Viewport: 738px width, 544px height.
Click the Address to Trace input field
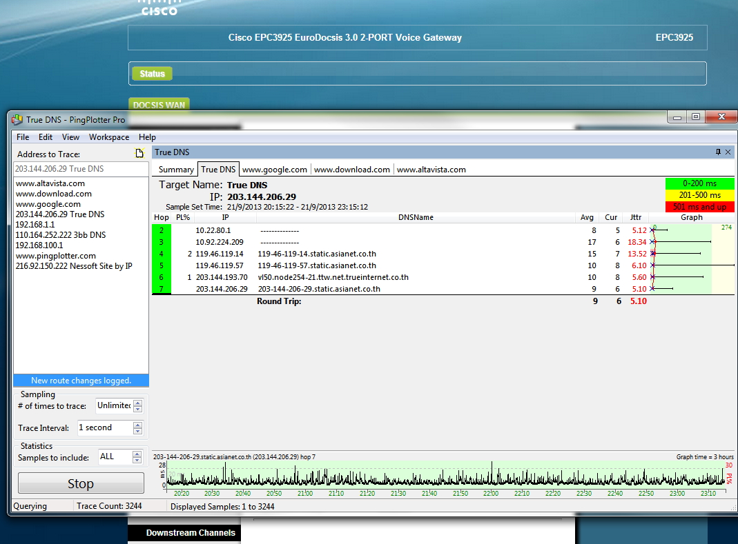(x=81, y=169)
